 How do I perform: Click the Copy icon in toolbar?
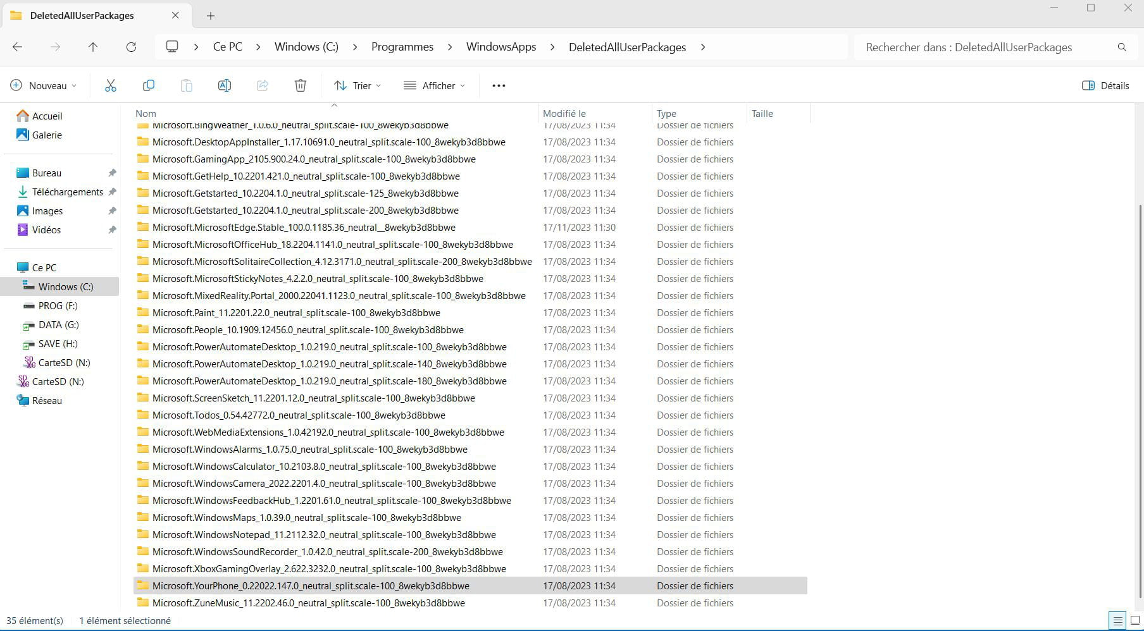click(x=149, y=85)
